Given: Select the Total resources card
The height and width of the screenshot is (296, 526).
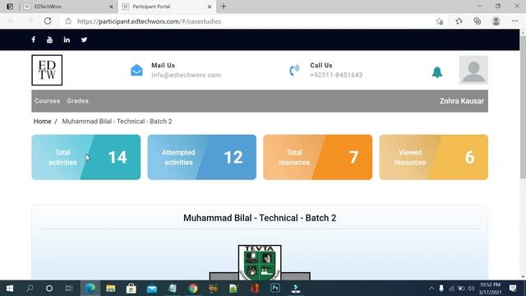Looking at the screenshot, I should pyautogui.click(x=318, y=157).
